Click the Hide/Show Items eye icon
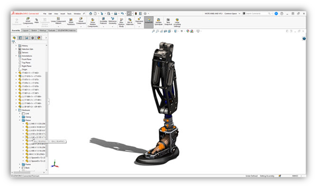Screen dimensions: 317x188 pos(181,31)
